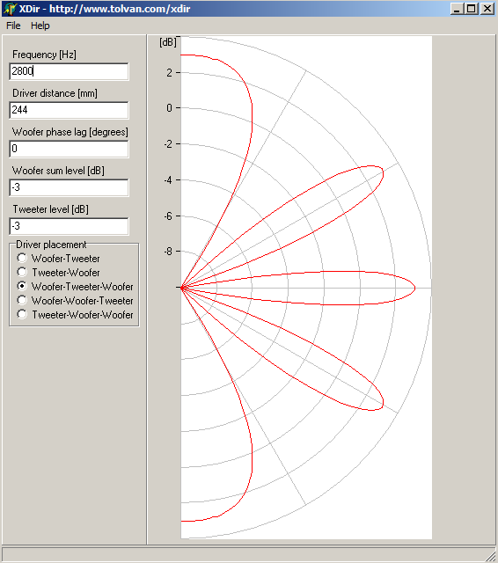This screenshot has width=498, height=563.
Task: Click the 'Driver distance [mm]' label
Action: tap(55, 93)
